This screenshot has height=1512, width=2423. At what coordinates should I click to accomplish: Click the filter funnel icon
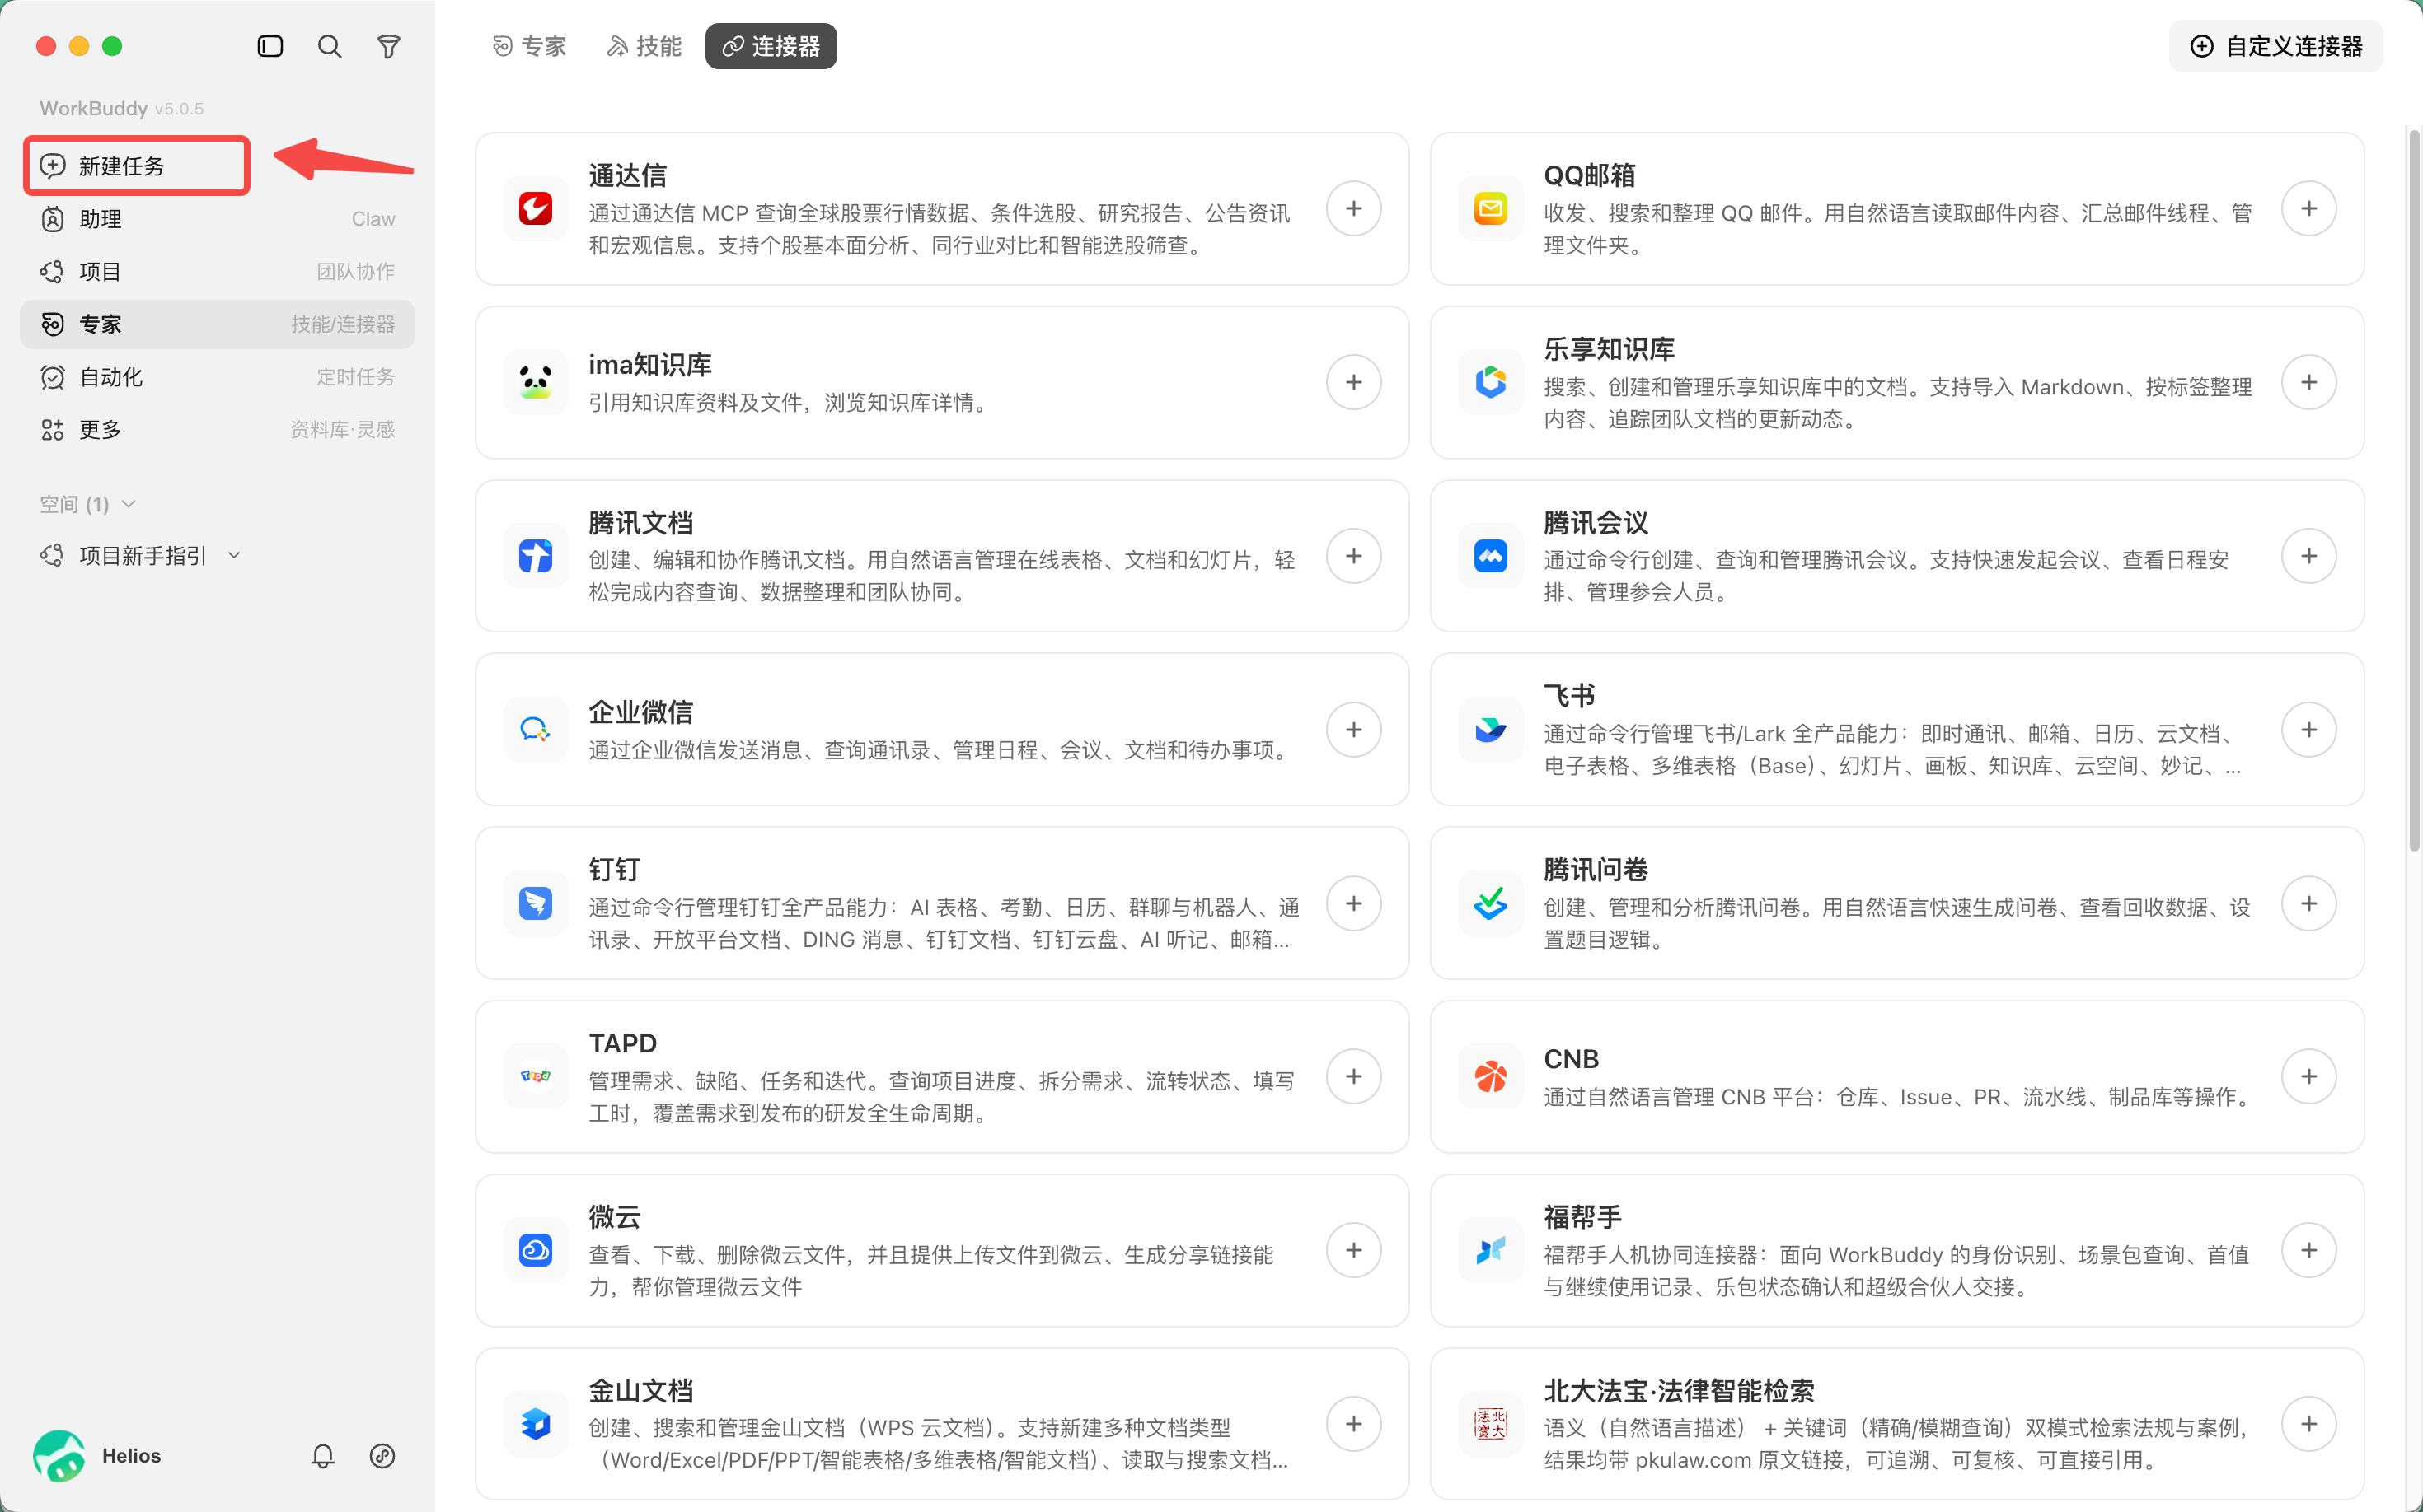[x=388, y=46]
